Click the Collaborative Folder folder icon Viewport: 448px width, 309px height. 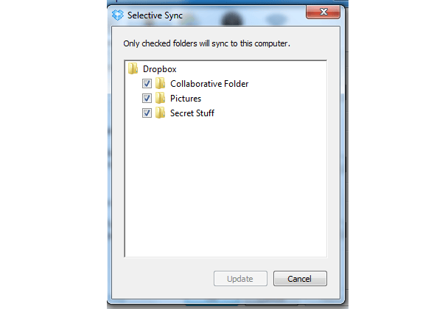tap(160, 84)
